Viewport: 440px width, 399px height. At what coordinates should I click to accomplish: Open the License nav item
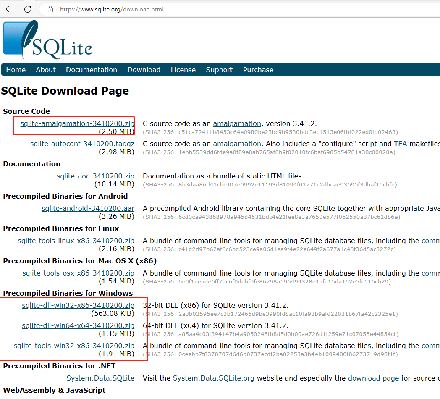click(x=183, y=70)
